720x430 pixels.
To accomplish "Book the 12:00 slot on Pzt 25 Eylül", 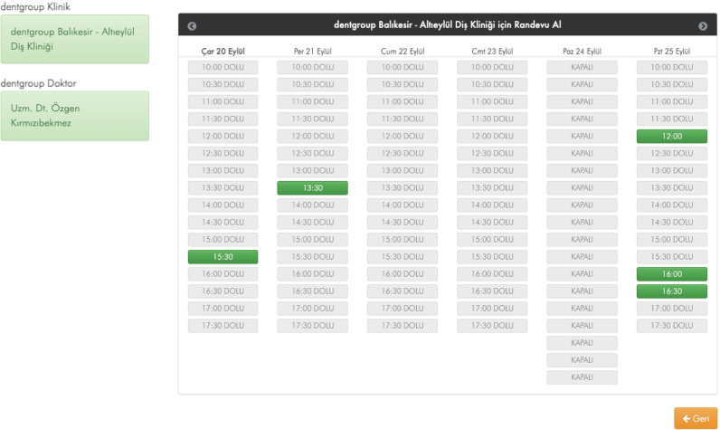I will point(671,137).
